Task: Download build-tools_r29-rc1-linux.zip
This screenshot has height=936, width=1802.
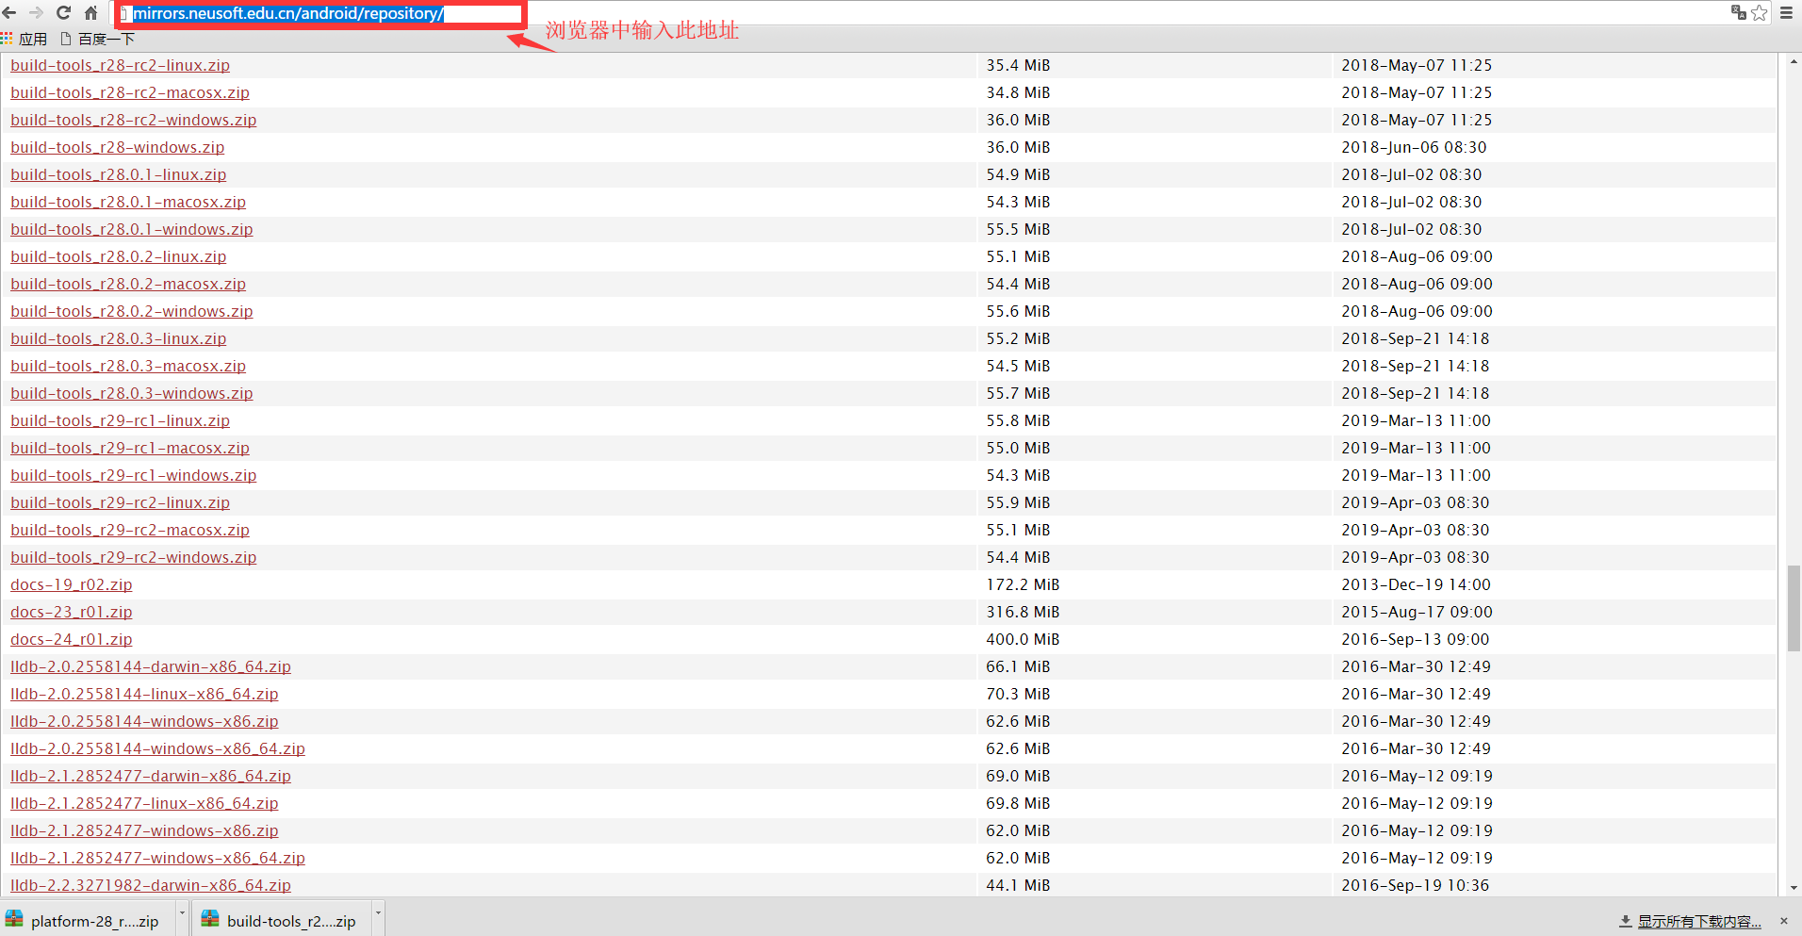Action: click(120, 420)
